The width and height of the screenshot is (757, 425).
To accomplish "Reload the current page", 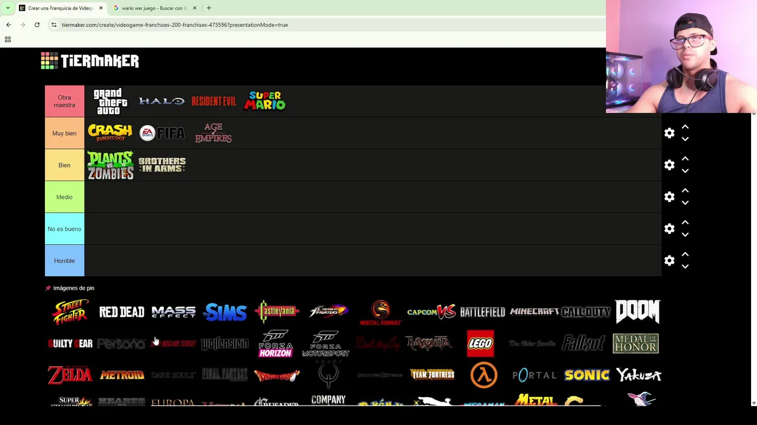I will click(x=37, y=25).
